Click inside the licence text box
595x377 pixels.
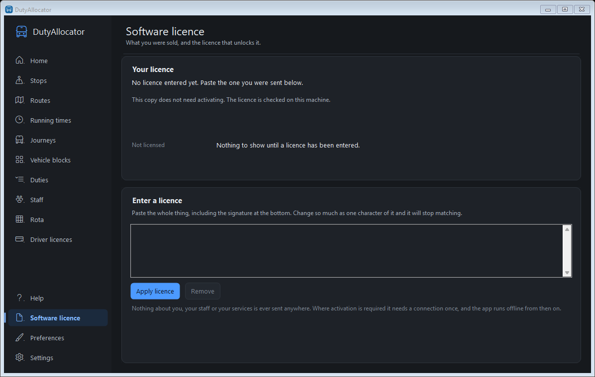pos(347,251)
